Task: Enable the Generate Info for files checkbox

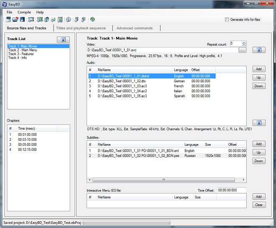Action: (x=227, y=20)
